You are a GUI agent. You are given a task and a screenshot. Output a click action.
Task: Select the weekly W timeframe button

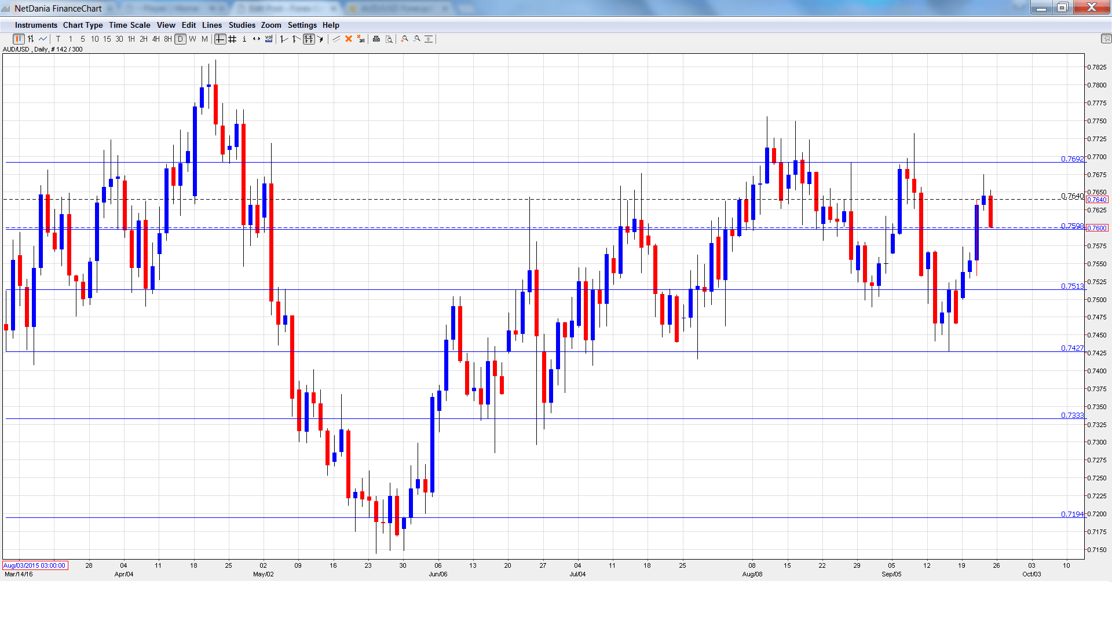tap(192, 39)
